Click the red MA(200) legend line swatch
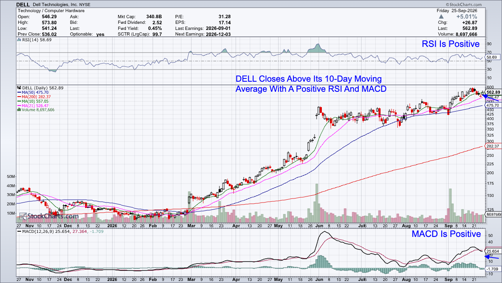Image resolution: width=502 pixels, height=283 pixels. (x=19, y=97)
